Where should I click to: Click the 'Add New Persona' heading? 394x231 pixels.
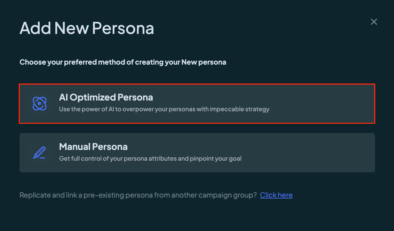[87, 28]
